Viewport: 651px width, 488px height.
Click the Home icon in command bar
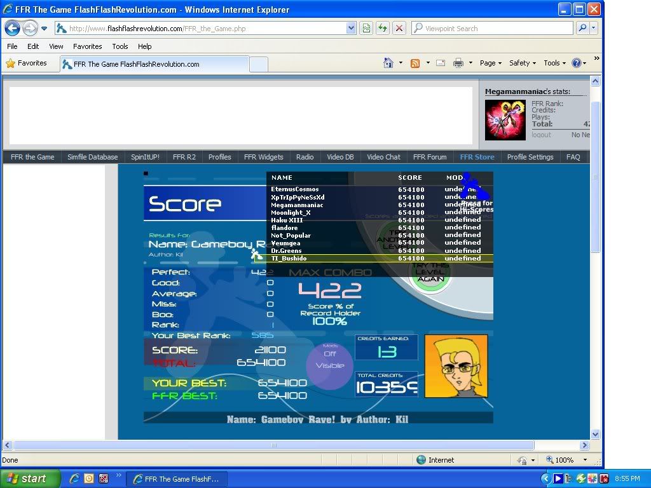[388, 63]
